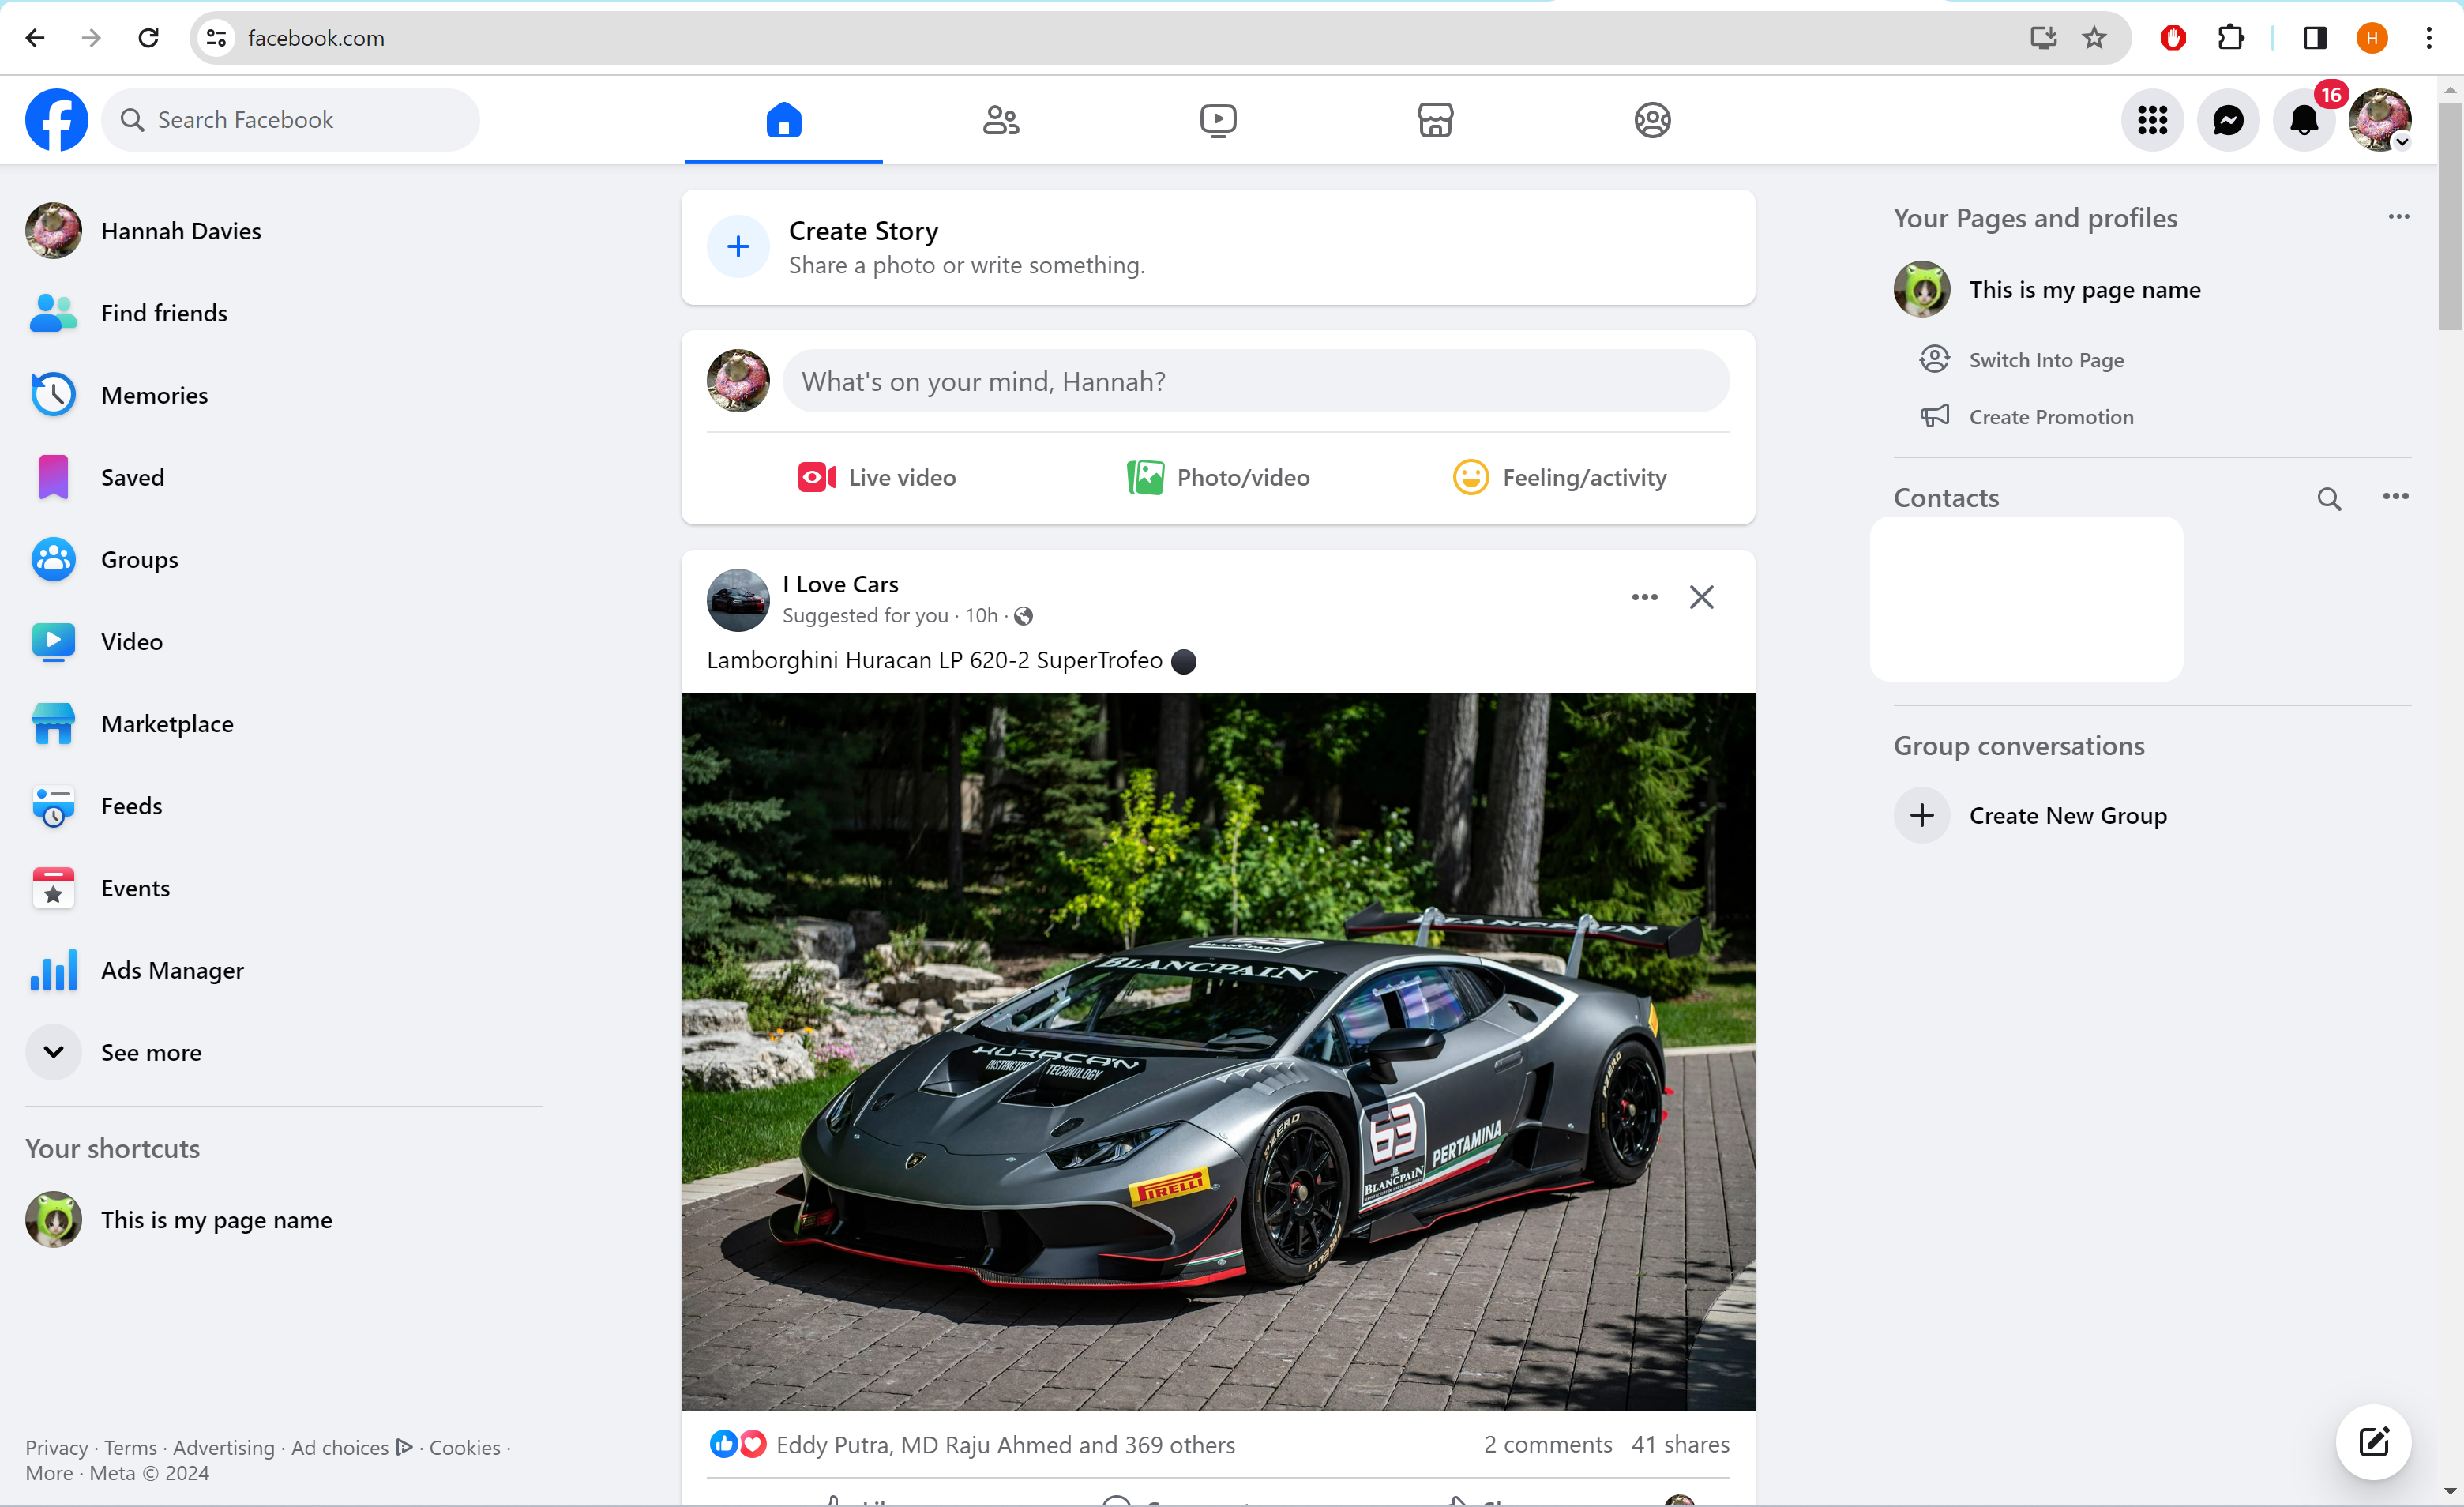
Task: Click 'What's on your mind, Hannah?' box
Action: point(1255,381)
